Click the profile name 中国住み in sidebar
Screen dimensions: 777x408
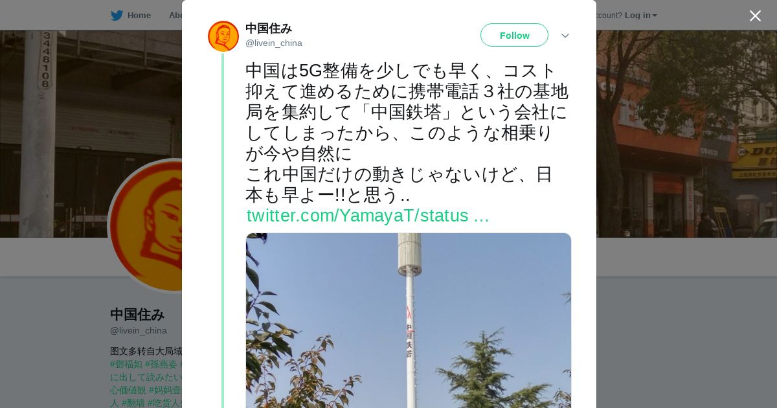click(x=137, y=315)
